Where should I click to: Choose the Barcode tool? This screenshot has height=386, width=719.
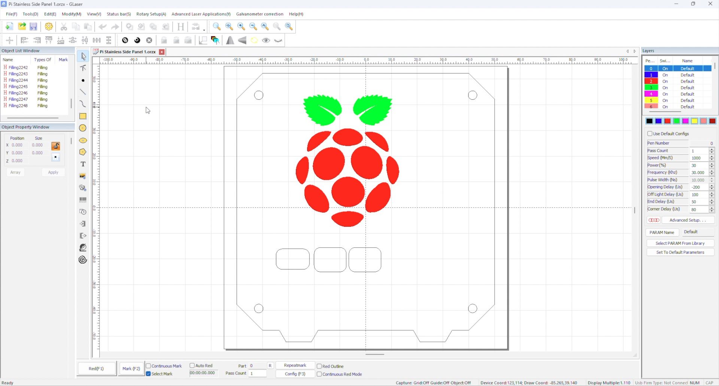click(x=83, y=200)
